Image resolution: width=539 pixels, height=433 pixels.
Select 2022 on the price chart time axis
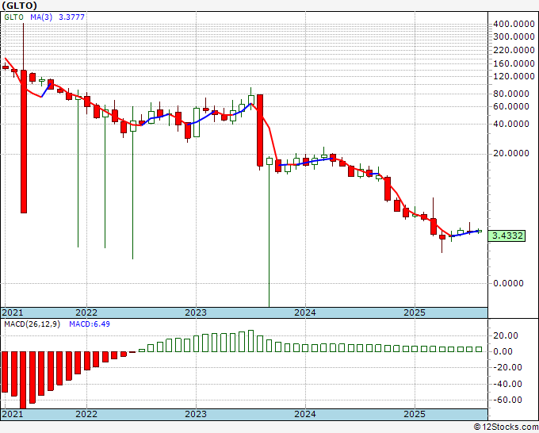pyautogui.click(x=86, y=312)
